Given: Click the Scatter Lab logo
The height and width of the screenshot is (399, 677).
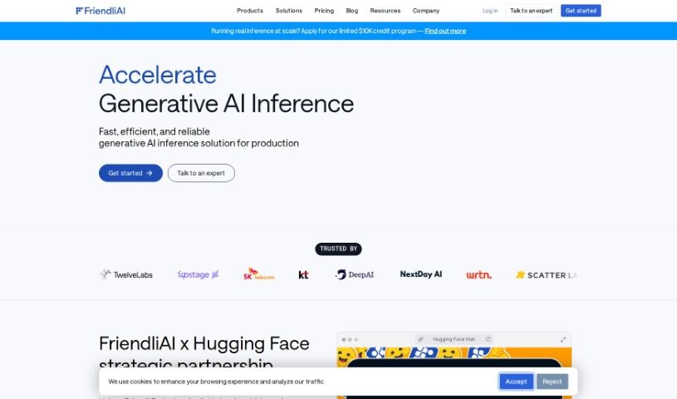Looking at the screenshot, I should pos(547,275).
